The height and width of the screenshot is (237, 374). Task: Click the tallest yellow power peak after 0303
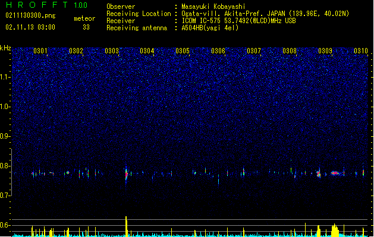[x=127, y=226]
